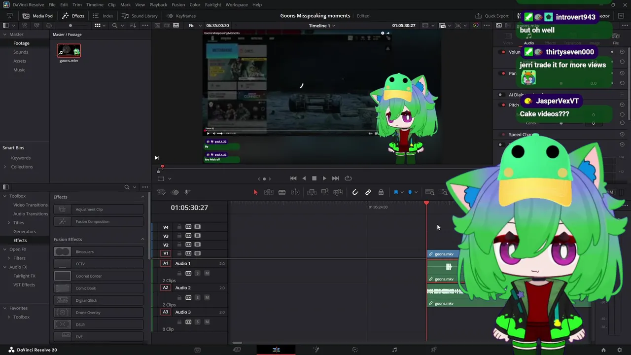Screen dimensions: 631x355
Task: Select A1 track destination control
Action: point(166,263)
